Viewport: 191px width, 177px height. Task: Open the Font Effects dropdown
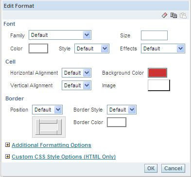point(163,48)
